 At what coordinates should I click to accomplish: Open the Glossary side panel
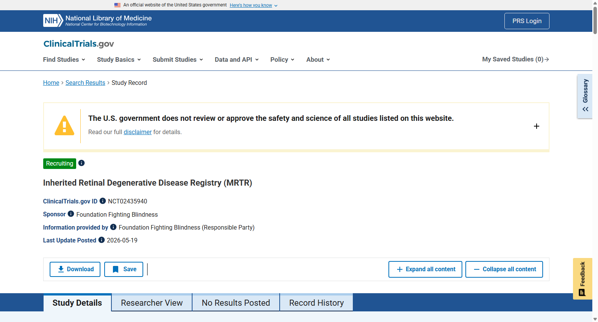(x=585, y=96)
